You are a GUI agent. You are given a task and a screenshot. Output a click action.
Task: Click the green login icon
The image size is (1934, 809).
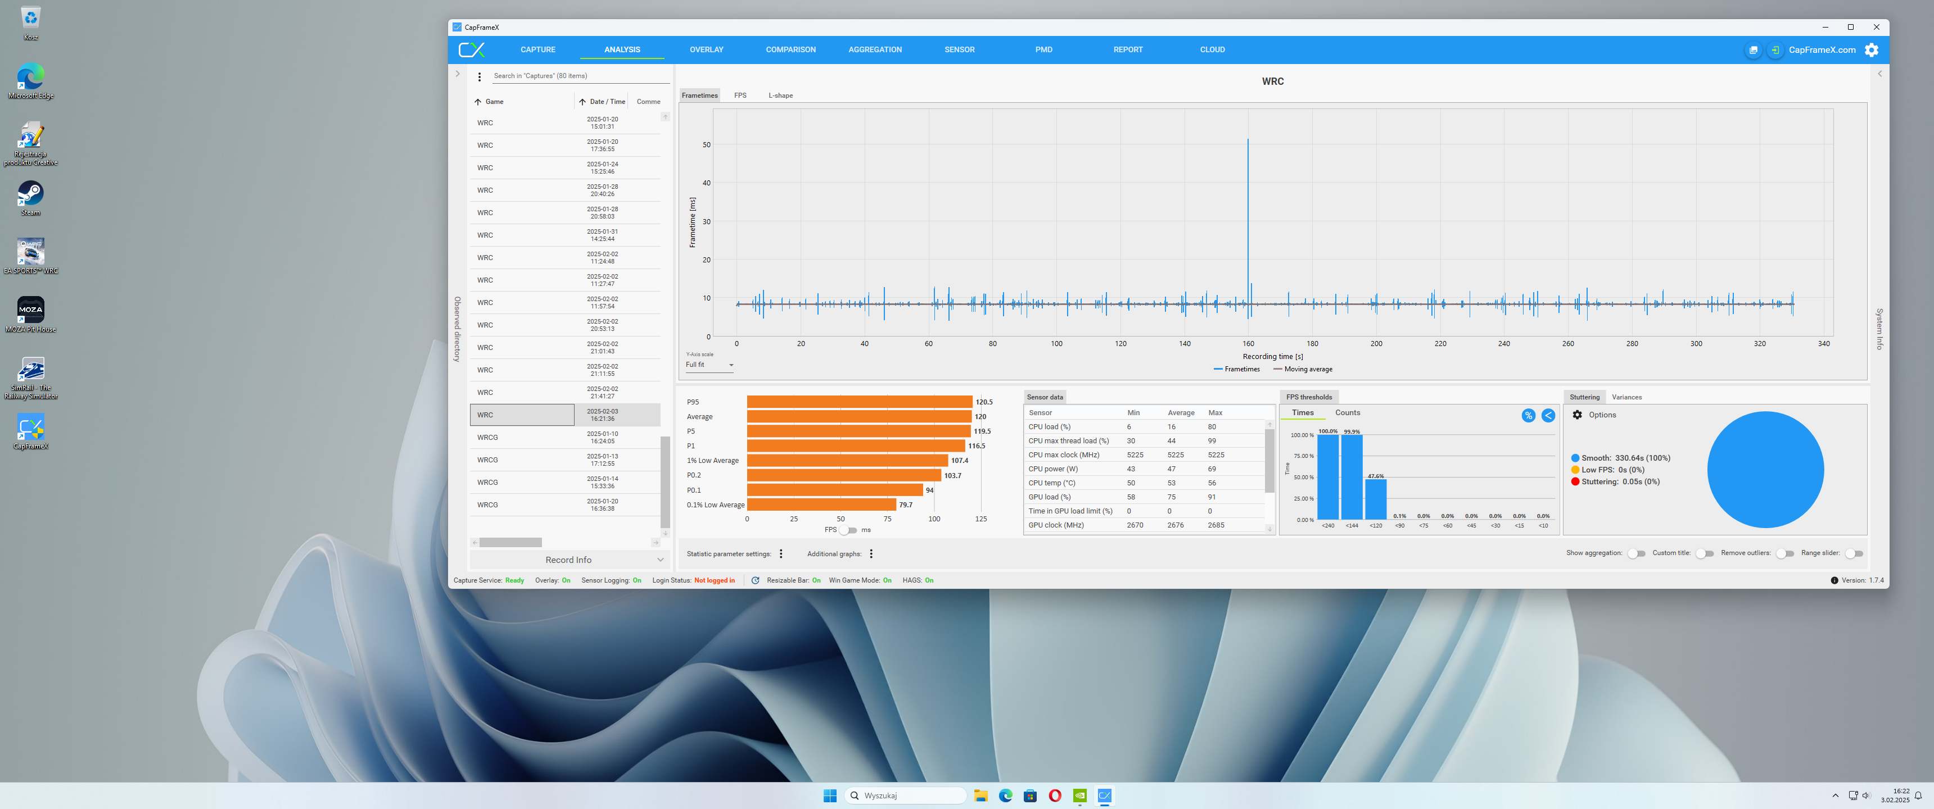[1775, 50]
